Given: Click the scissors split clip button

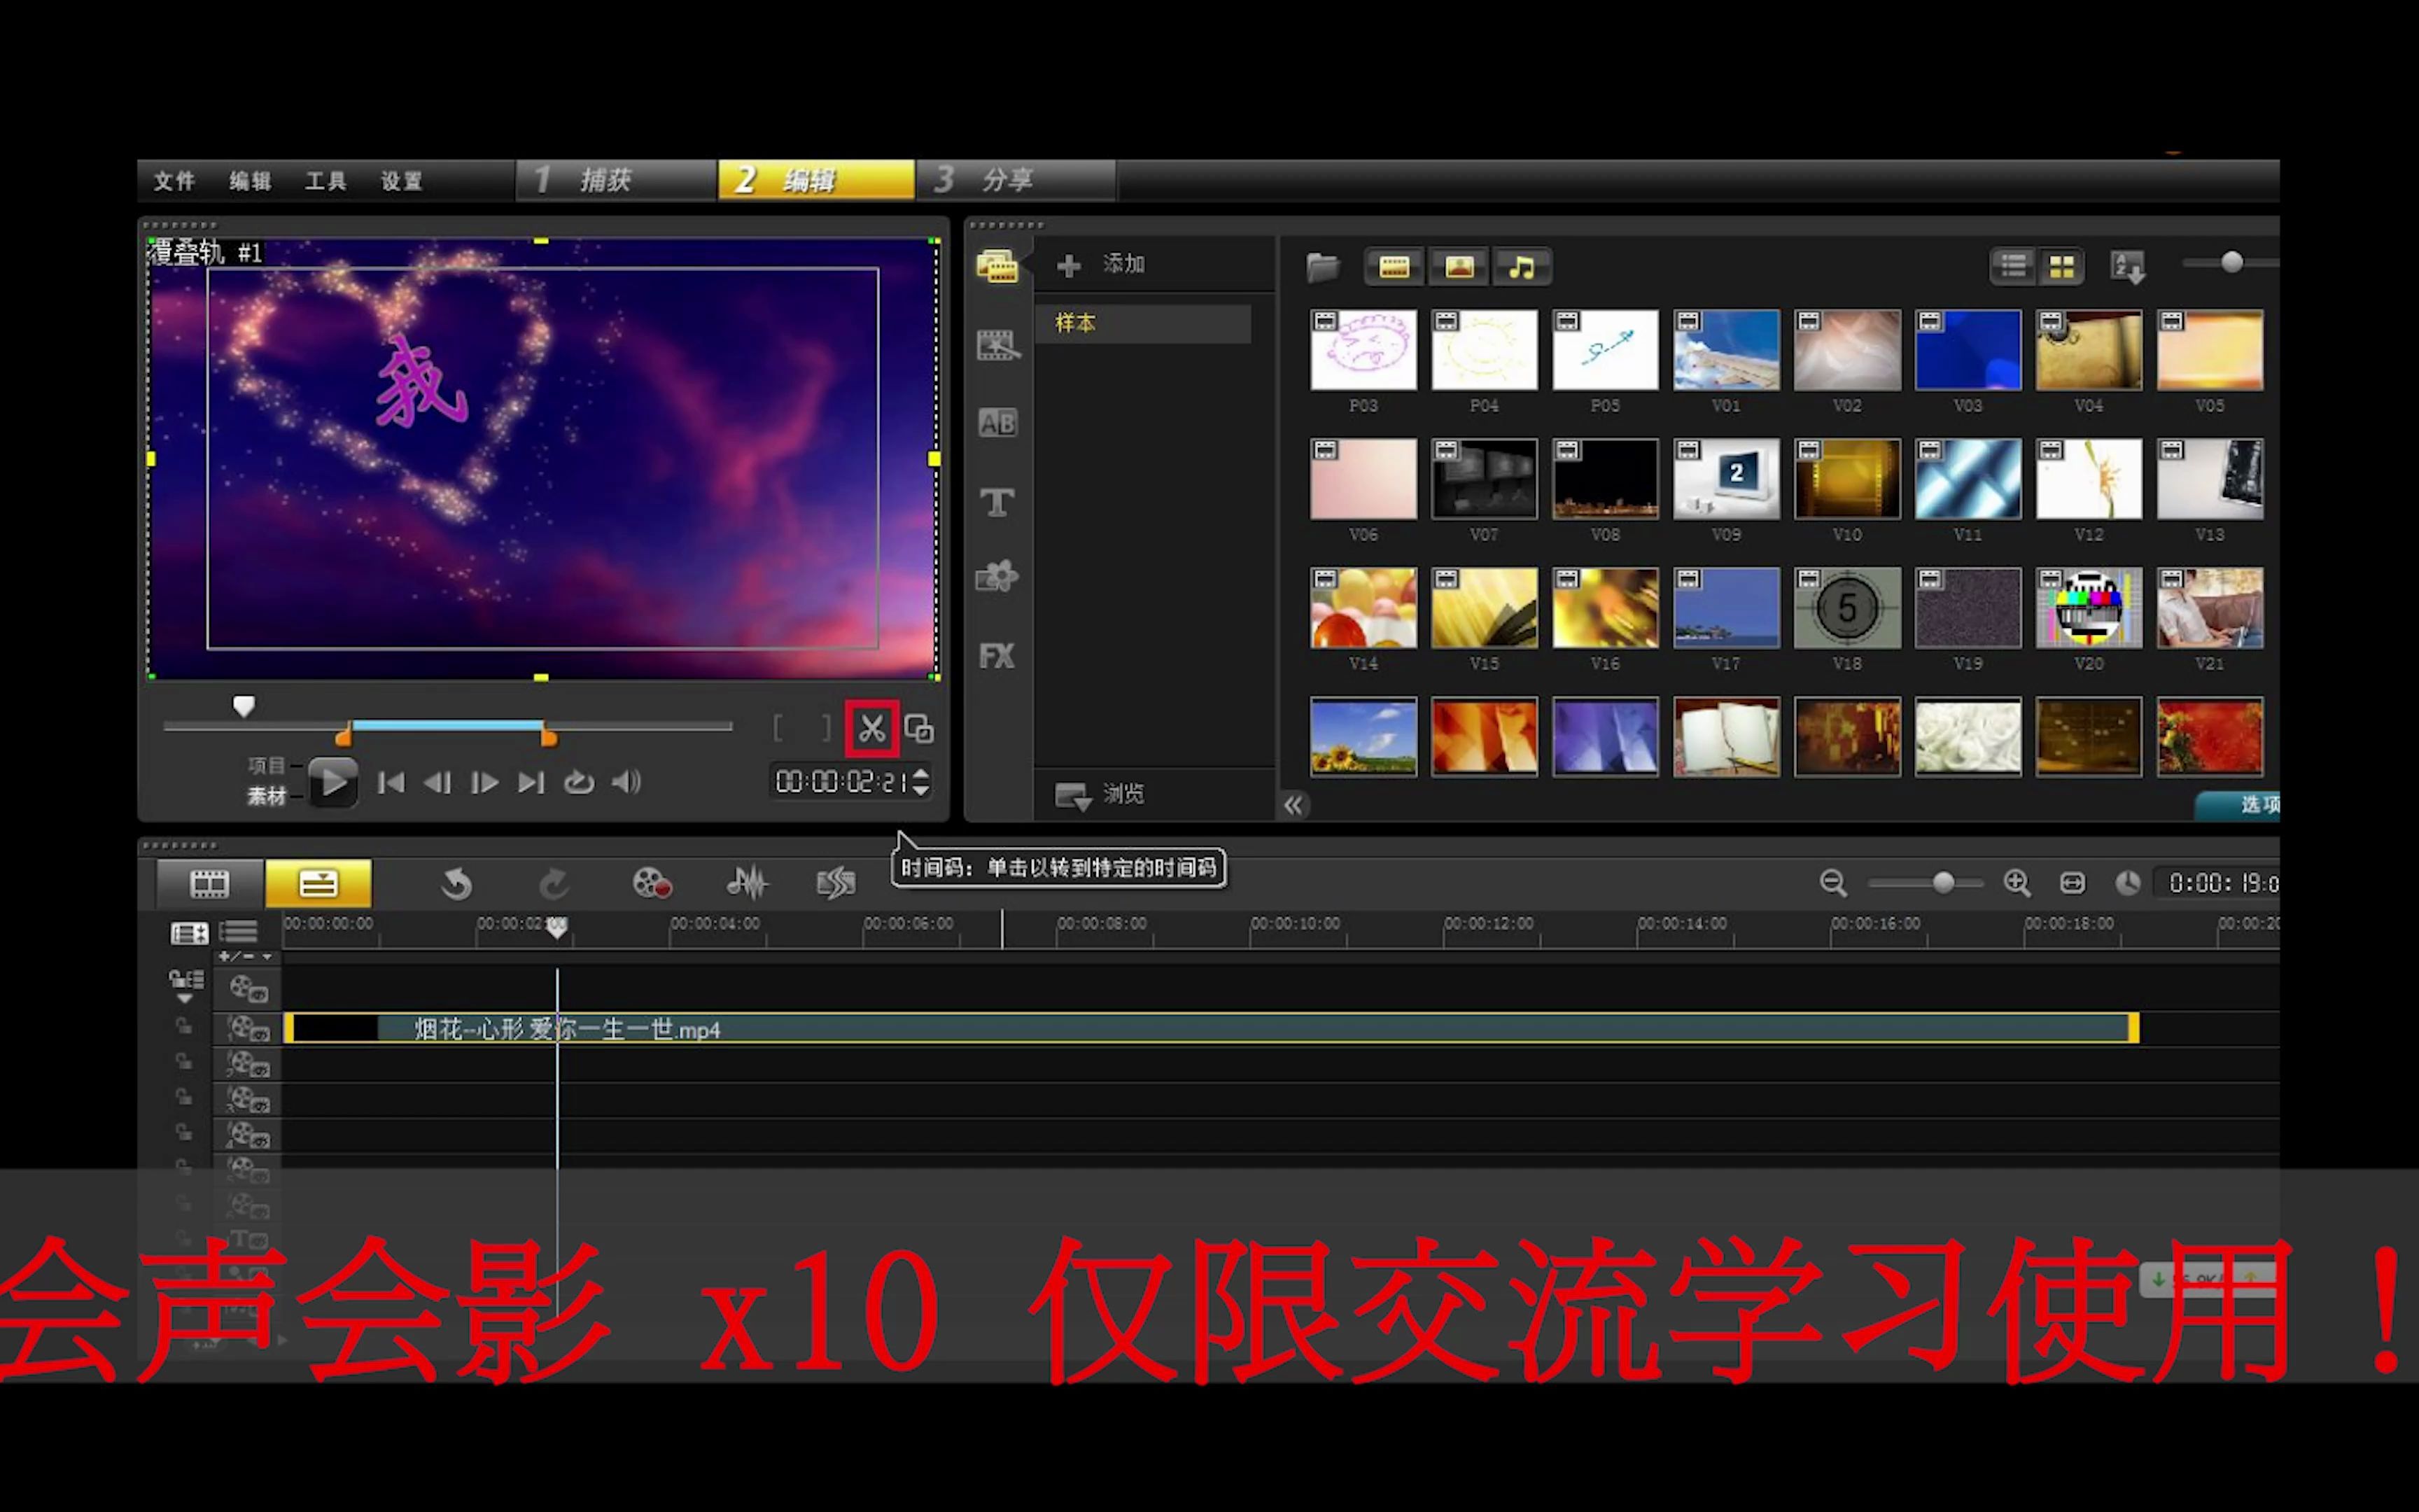Looking at the screenshot, I should click(x=871, y=729).
